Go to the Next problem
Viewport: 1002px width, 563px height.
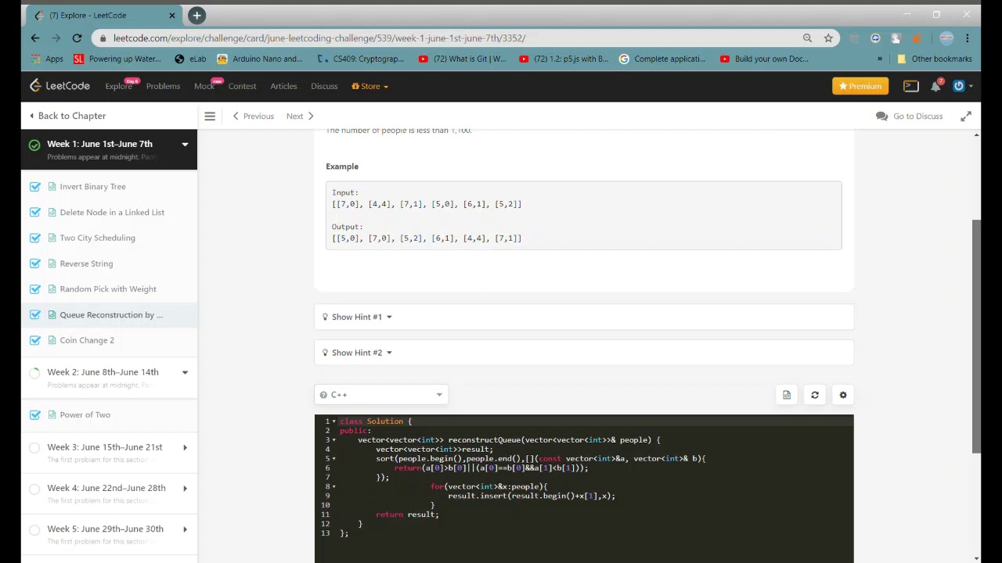(x=300, y=117)
